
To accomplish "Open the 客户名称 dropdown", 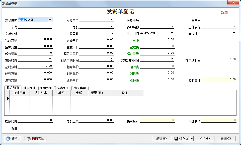I will (172, 26).
